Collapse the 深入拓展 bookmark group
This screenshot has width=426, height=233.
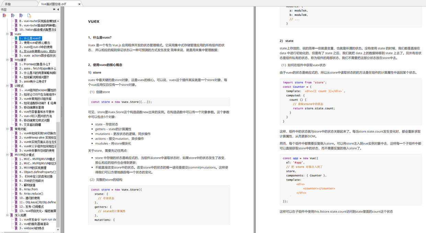coord(7,215)
